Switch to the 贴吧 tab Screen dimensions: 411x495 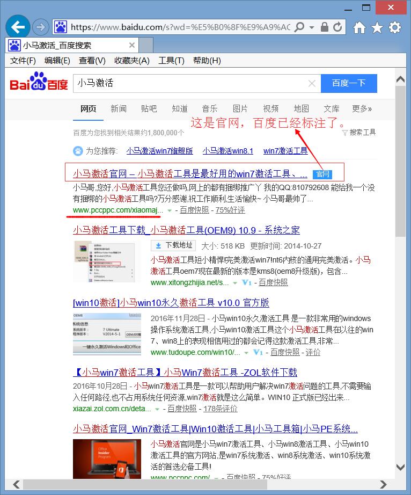tap(149, 109)
